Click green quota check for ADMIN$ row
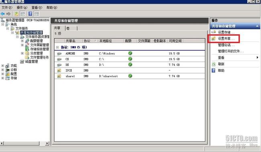This screenshot has width=261, height=152. point(130,53)
